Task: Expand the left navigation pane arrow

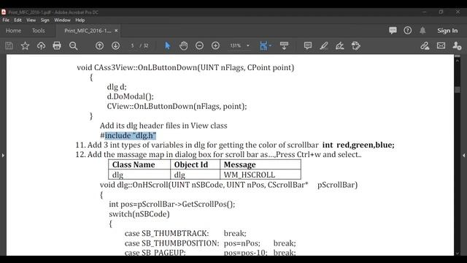Action: coord(3,155)
